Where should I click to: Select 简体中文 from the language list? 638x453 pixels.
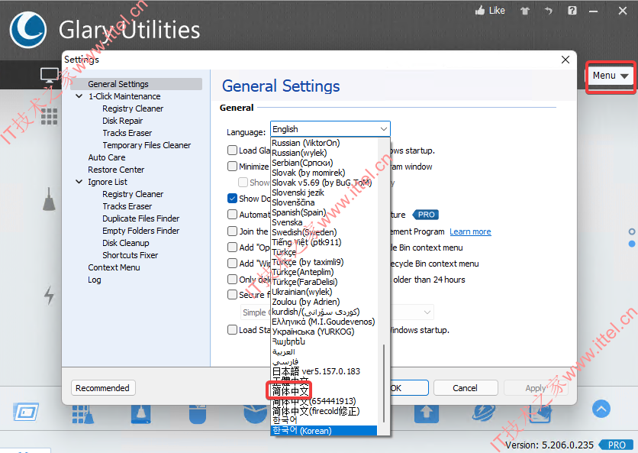coord(290,390)
